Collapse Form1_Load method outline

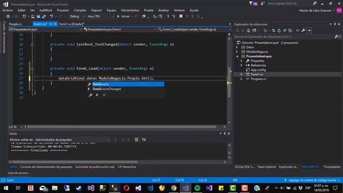(32, 69)
